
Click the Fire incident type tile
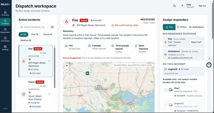click(x=74, y=49)
